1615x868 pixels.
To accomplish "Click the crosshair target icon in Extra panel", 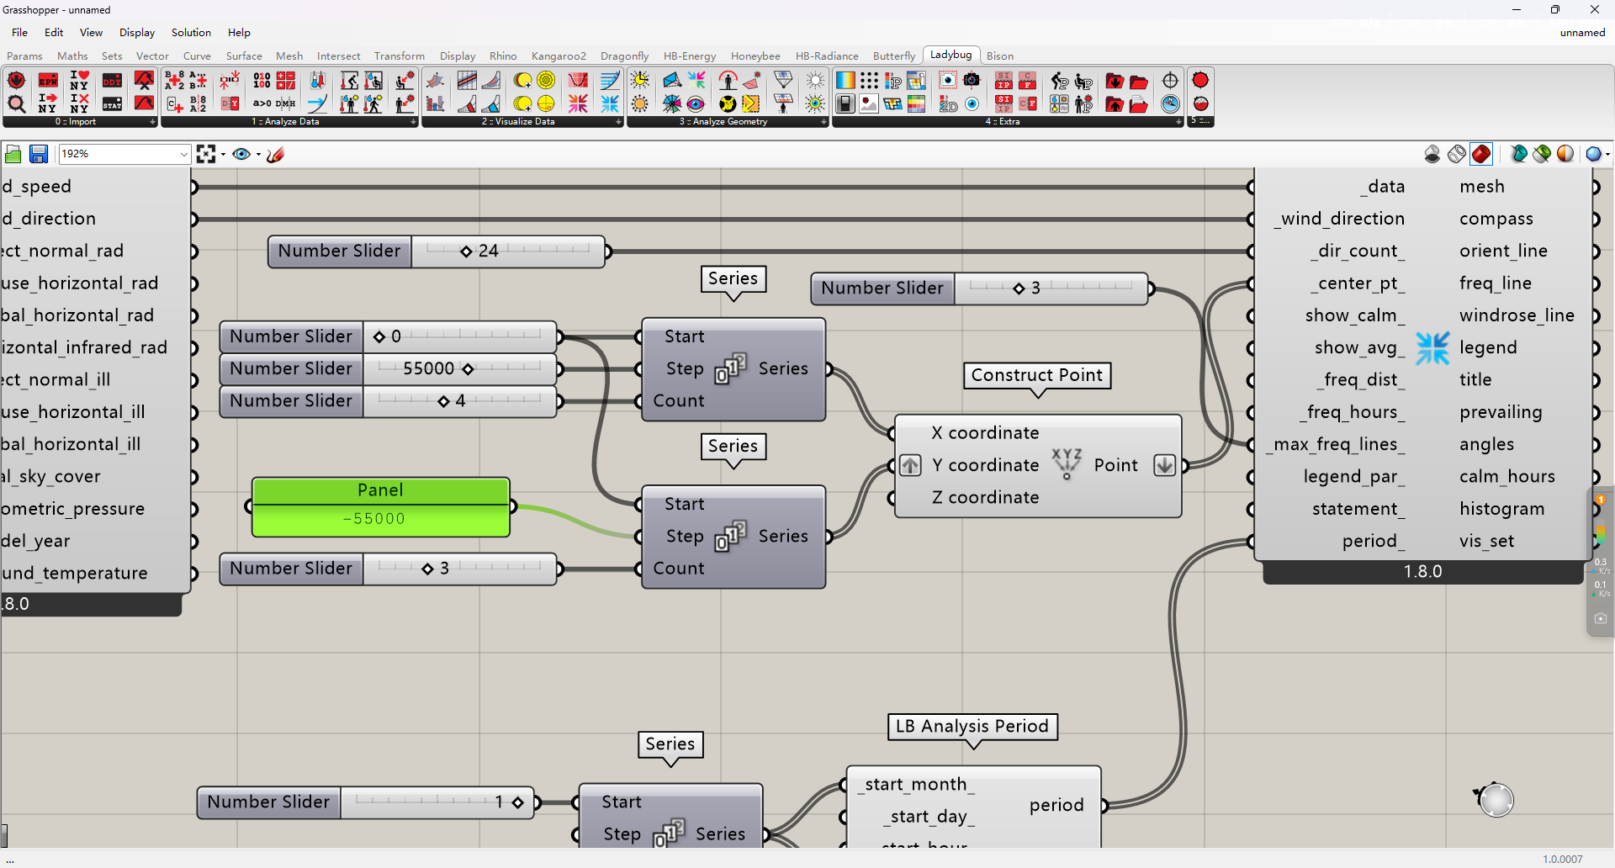I will (1170, 81).
